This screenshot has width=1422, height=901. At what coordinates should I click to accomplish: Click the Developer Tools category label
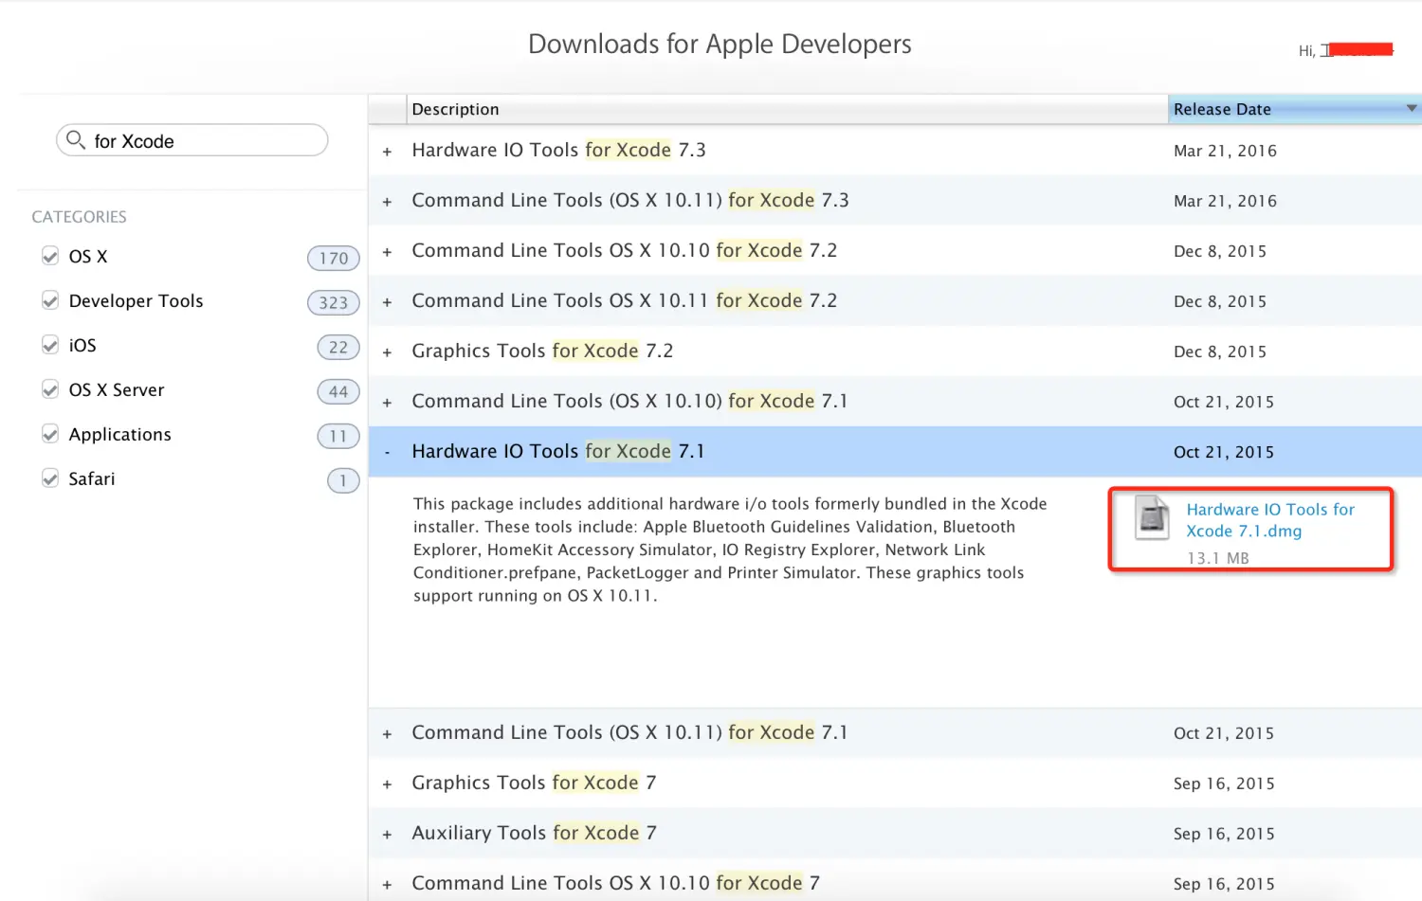[136, 301]
